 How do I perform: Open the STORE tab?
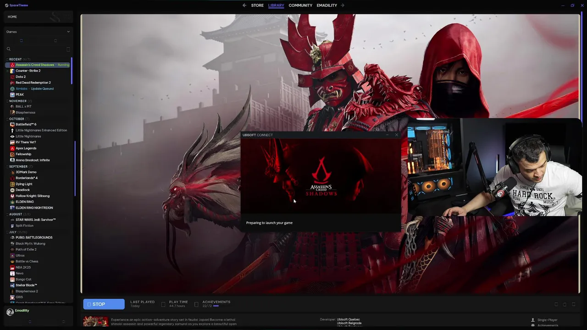[x=257, y=5]
